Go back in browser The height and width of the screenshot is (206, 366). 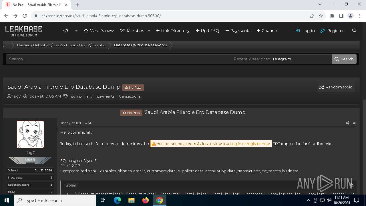[x=6, y=16]
